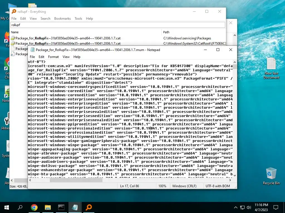Launch Google Chrome from the taskbar
The height and width of the screenshot is (213, 285).
[x=34, y=207]
